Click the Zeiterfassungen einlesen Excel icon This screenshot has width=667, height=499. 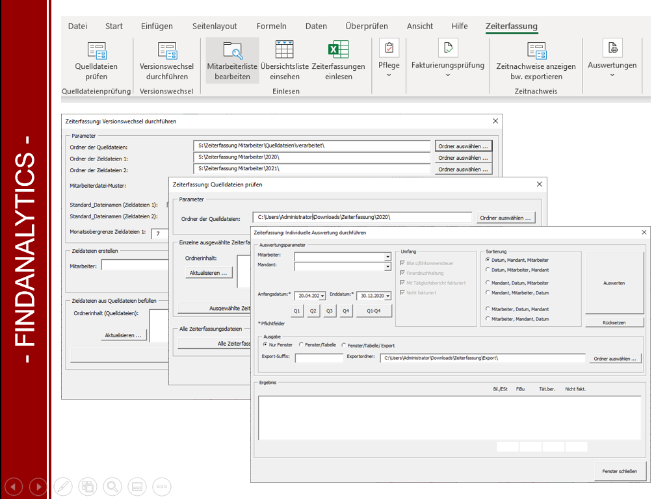(x=338, y=51)
